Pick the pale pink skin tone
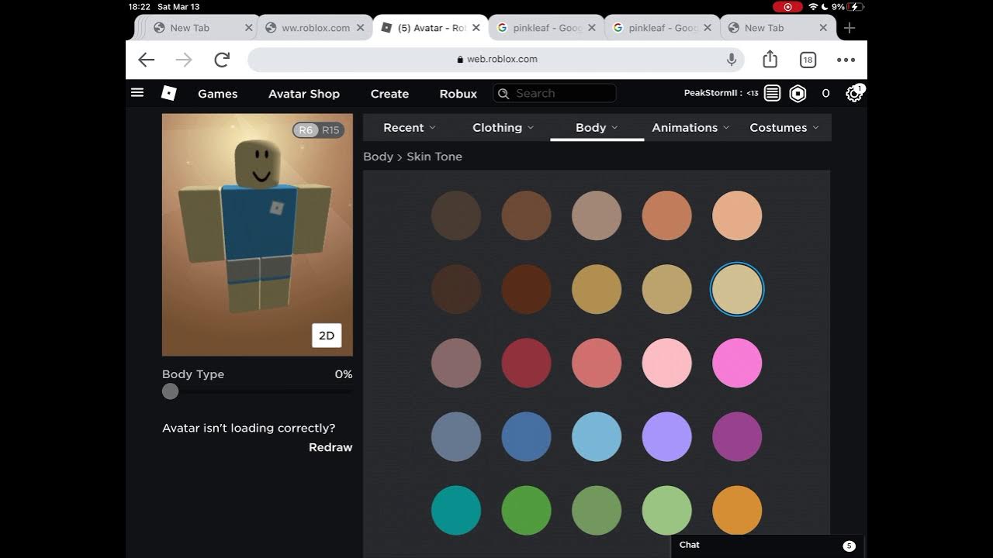Screen dimensions: 993x558 pyautogui.click(x=666, y=363)
